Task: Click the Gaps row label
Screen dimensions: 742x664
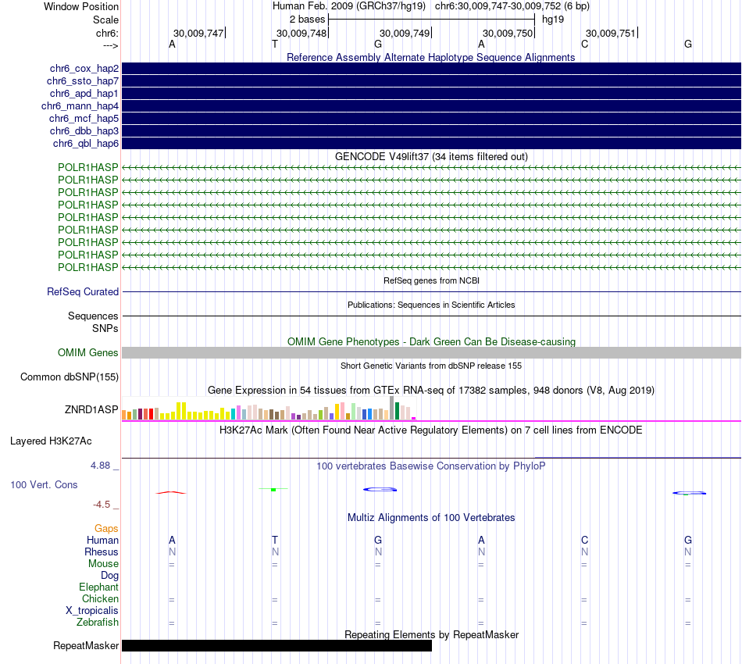Action: 106,528
